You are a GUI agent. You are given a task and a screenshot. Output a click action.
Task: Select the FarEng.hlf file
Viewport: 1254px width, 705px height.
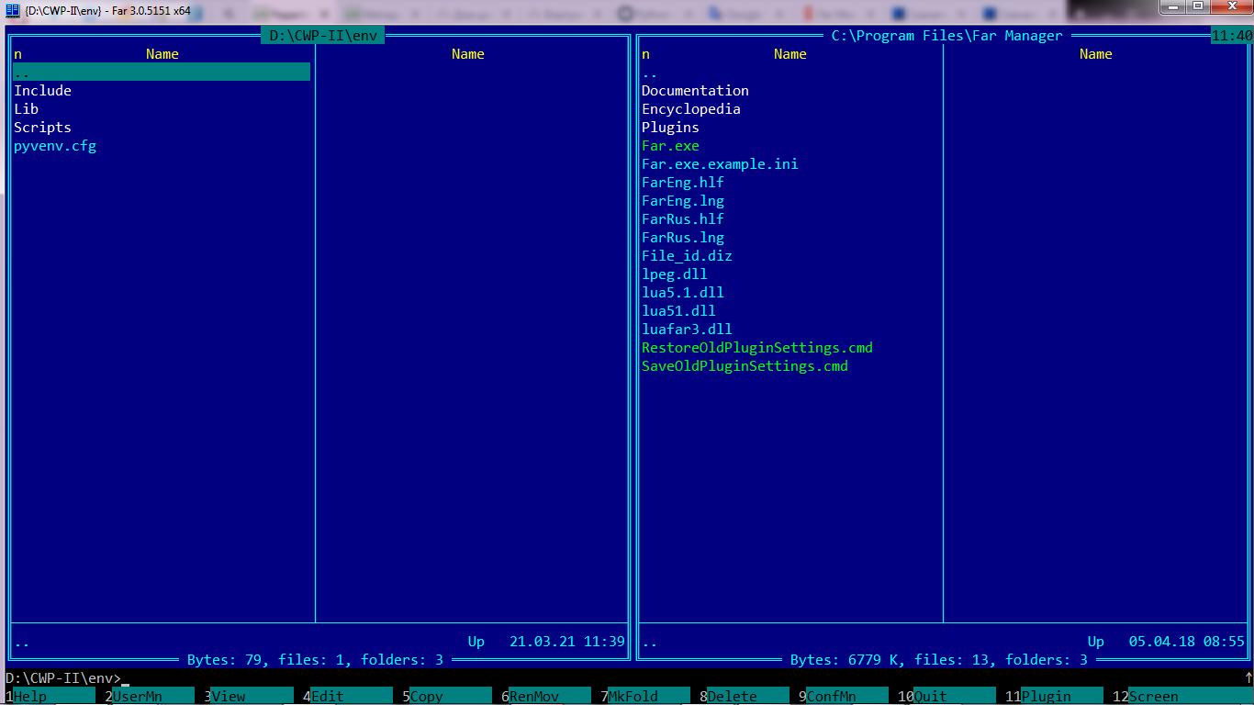coord(683,183)
